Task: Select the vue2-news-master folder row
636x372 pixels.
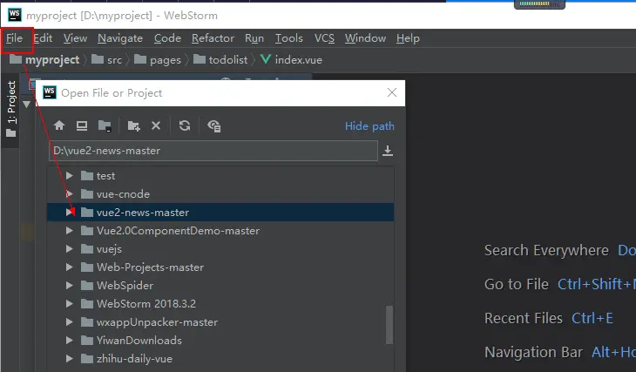Action: point(220,213)
